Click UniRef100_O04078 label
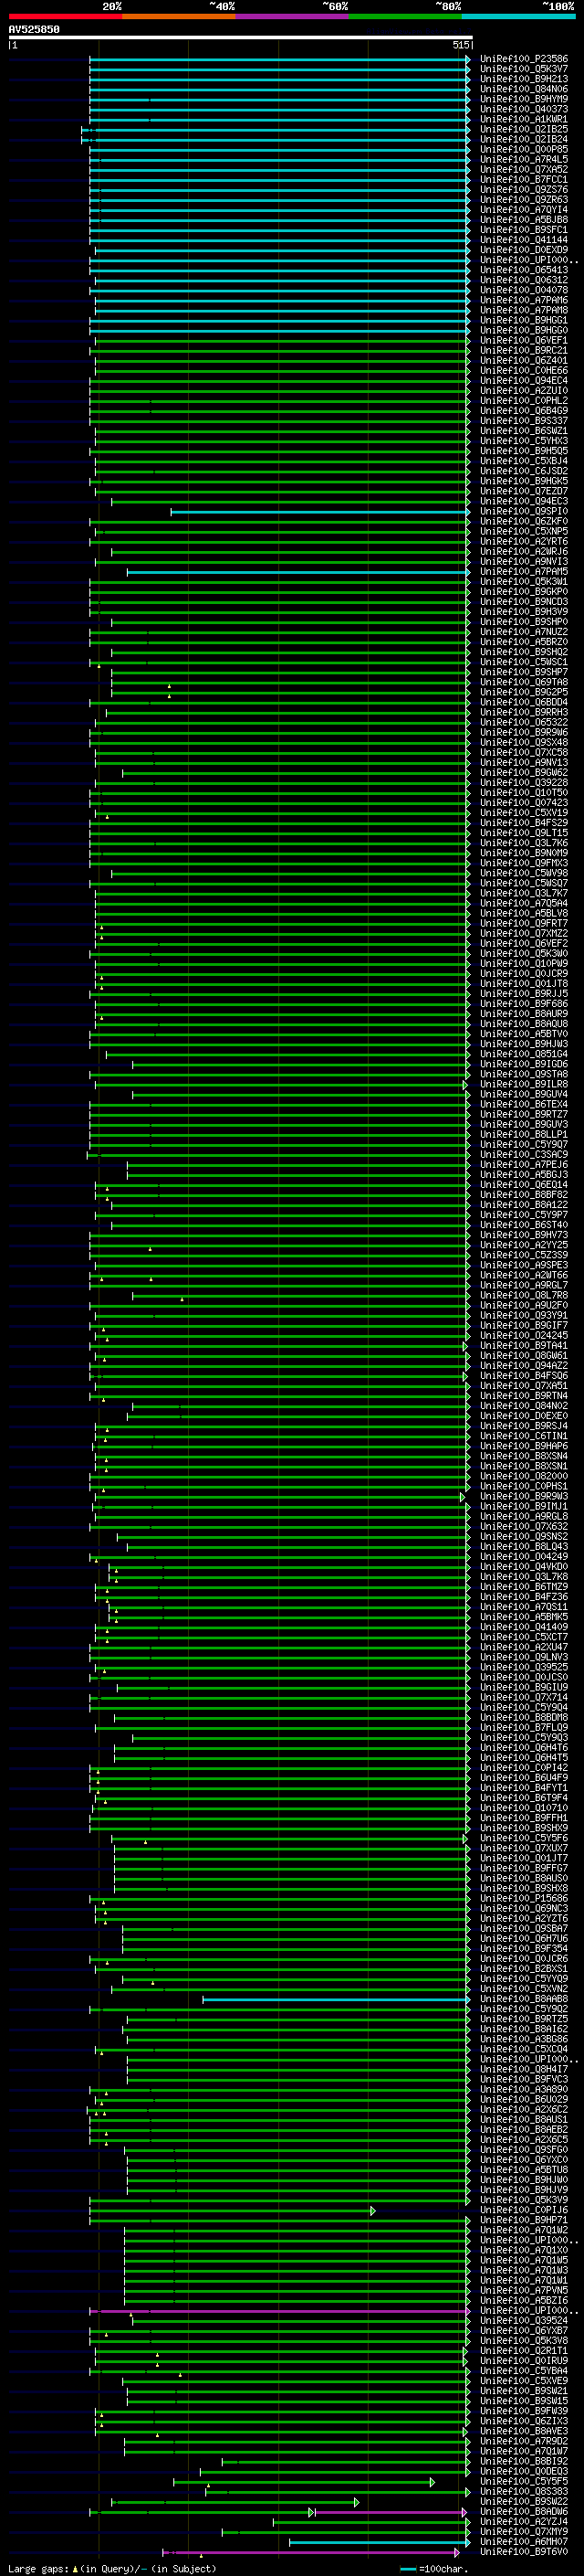Viewport: 584px width, 2576px height. click(x=524, y=290)
